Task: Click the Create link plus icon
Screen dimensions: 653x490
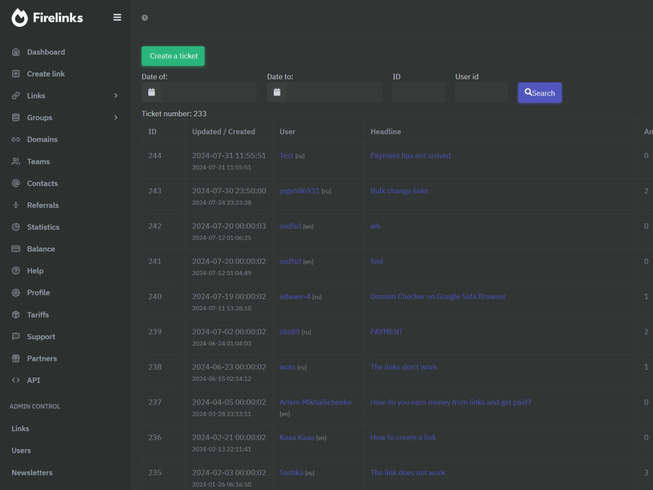Action: pyautogui.click(x=16, y=74)
